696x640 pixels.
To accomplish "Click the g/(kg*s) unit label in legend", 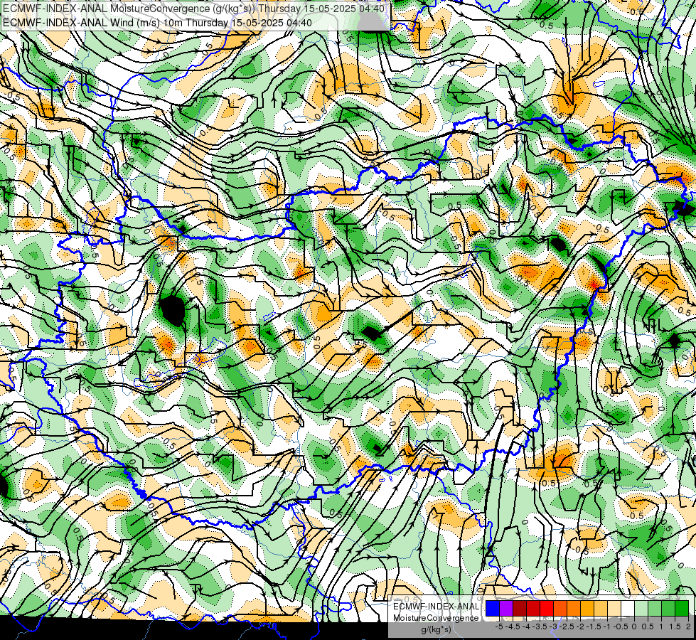I will (436, 630).
